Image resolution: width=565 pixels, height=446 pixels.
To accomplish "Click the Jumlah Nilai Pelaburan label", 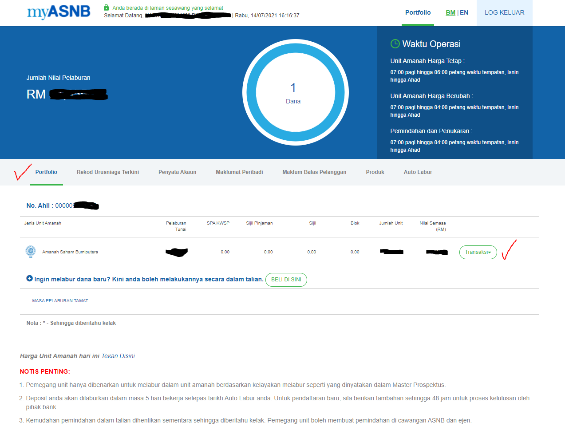I will pos(58,78).
